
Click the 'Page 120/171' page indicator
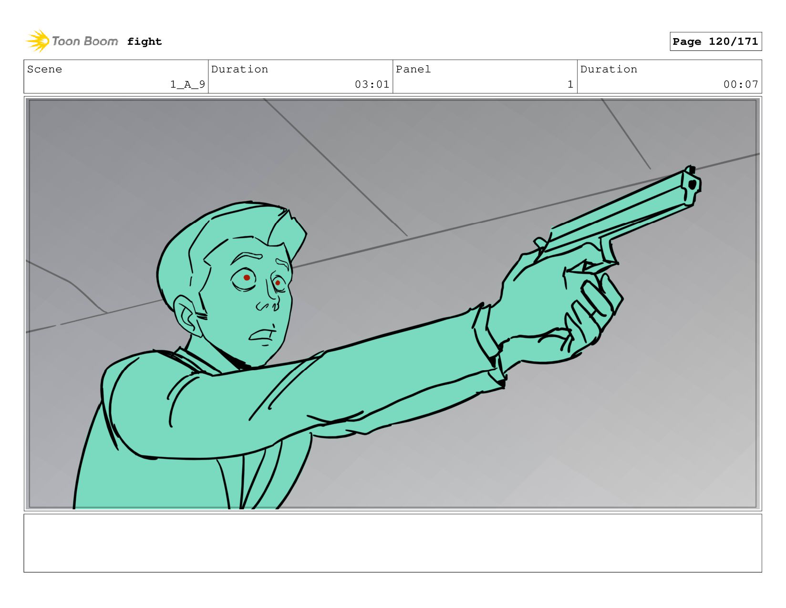715,41
